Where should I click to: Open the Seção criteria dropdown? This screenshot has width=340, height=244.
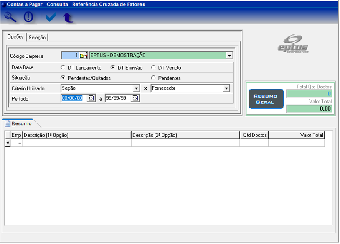point(136,88)
